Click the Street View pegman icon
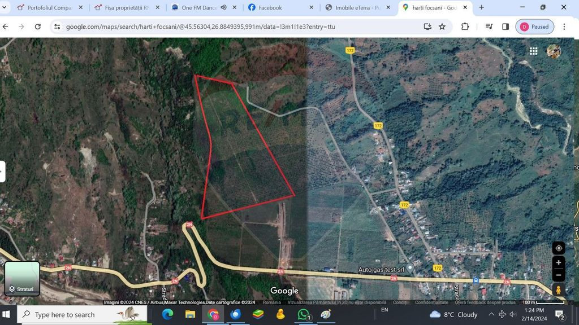This screenshot has width=579, height=325. pyautogui.click(x=558, y=289)
